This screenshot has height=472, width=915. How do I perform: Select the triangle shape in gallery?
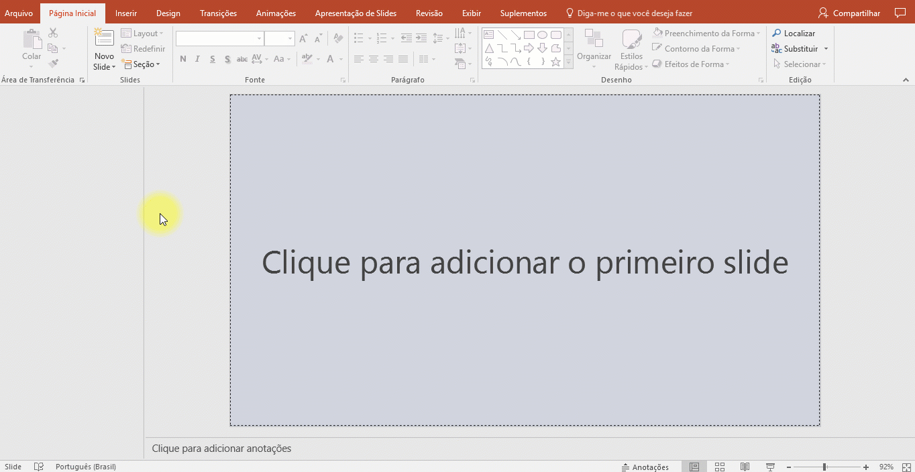488,48
